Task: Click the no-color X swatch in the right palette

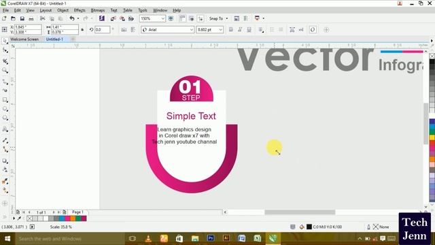Action: [x=432, y=56]
